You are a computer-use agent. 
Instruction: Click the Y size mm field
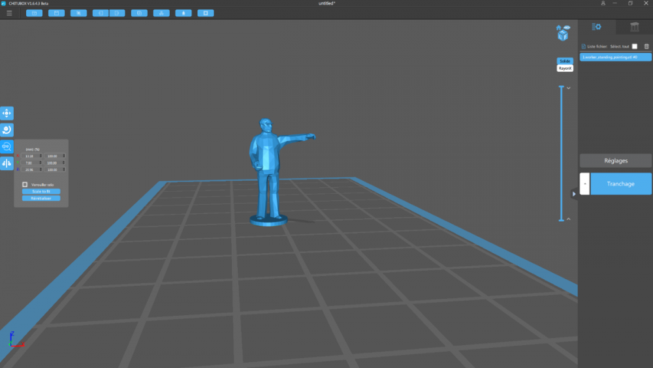[30, 162]
